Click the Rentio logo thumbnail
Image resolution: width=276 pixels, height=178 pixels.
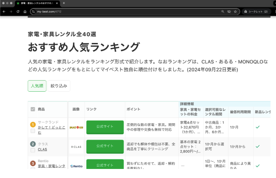[76, 166]
